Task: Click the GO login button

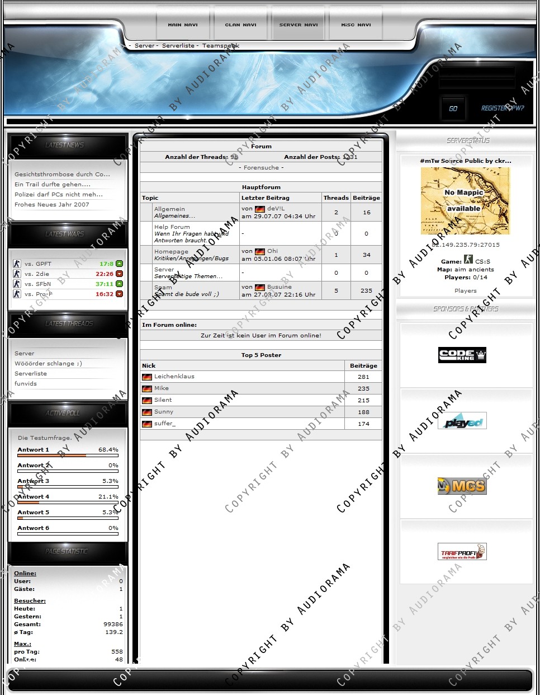Action: pos(453,108)
